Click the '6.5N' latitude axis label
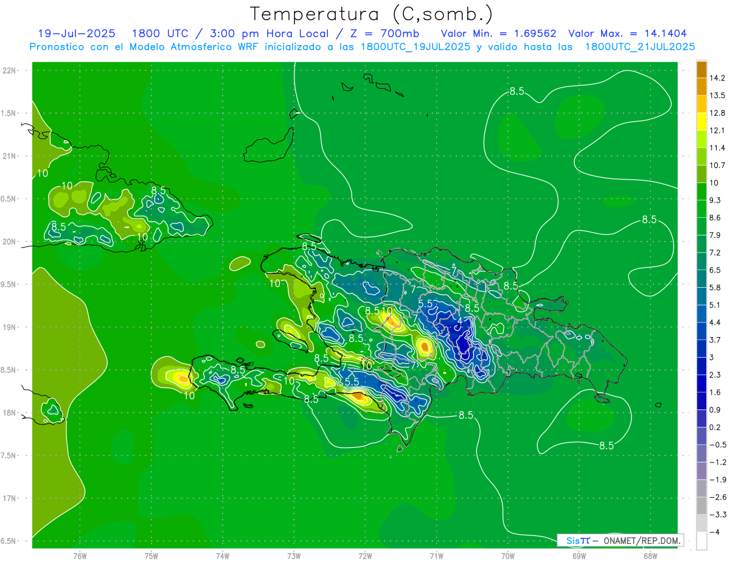 (9, 541)
